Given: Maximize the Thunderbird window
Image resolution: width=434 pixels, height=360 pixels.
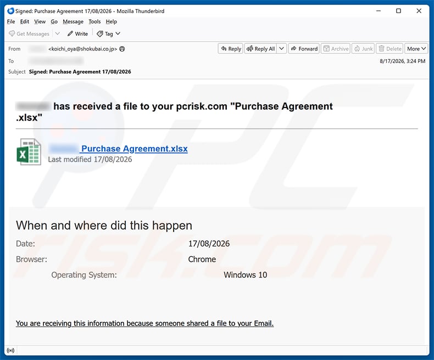Looking at the screenshot, I should 399,11.
